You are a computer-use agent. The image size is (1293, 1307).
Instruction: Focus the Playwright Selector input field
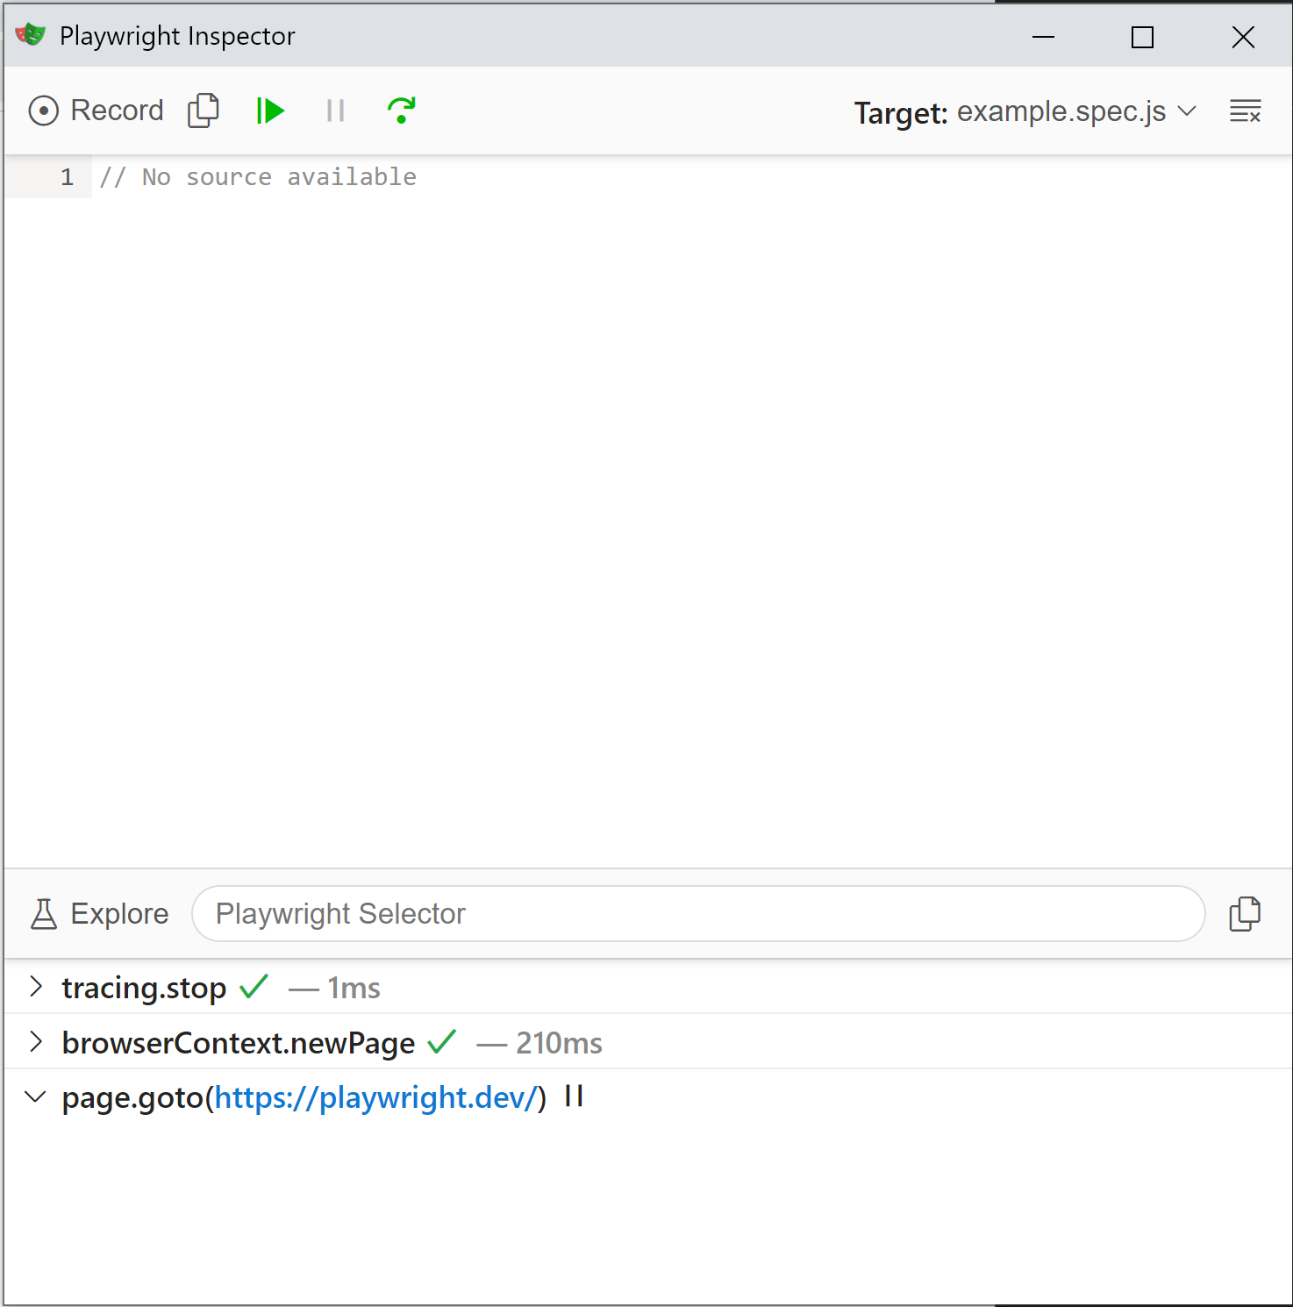point(698,914)
